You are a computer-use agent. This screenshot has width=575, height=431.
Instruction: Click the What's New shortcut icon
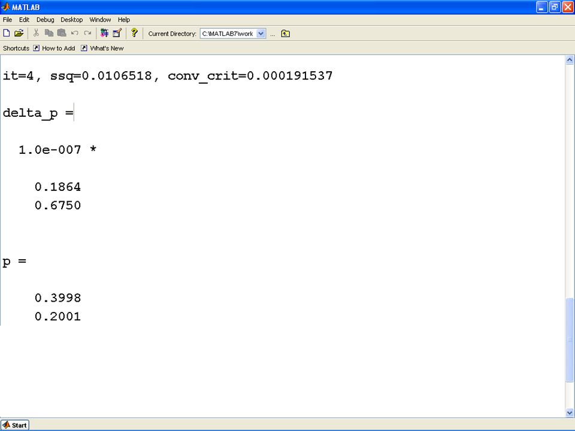[84, 48]
